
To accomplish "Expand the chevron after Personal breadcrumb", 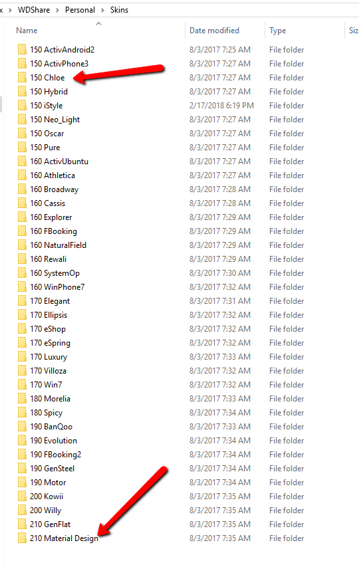I will pos(103,10).
